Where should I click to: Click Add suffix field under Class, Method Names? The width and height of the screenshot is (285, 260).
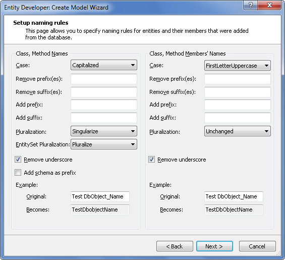point(104,118)
